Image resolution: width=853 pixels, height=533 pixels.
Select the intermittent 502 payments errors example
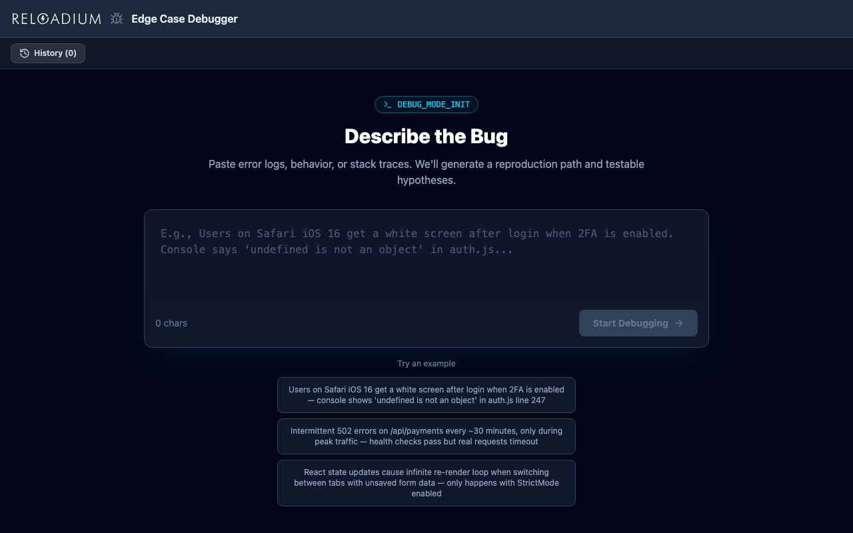pos(426,436)
